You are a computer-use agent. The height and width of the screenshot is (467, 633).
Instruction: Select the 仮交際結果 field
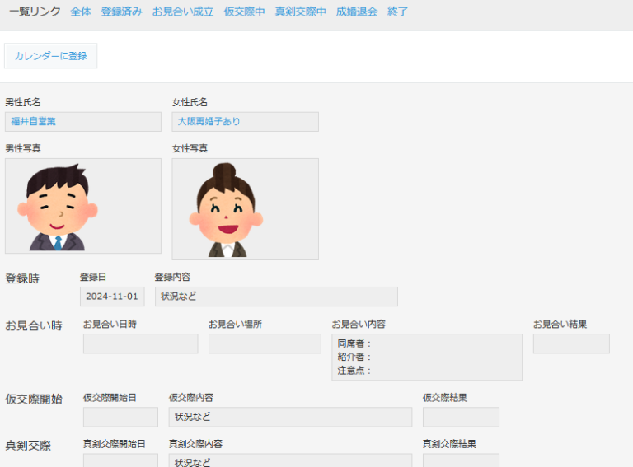461,417
